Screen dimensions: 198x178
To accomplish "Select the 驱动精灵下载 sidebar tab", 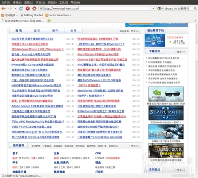I will pyautogui.click(x=155, y=31).
